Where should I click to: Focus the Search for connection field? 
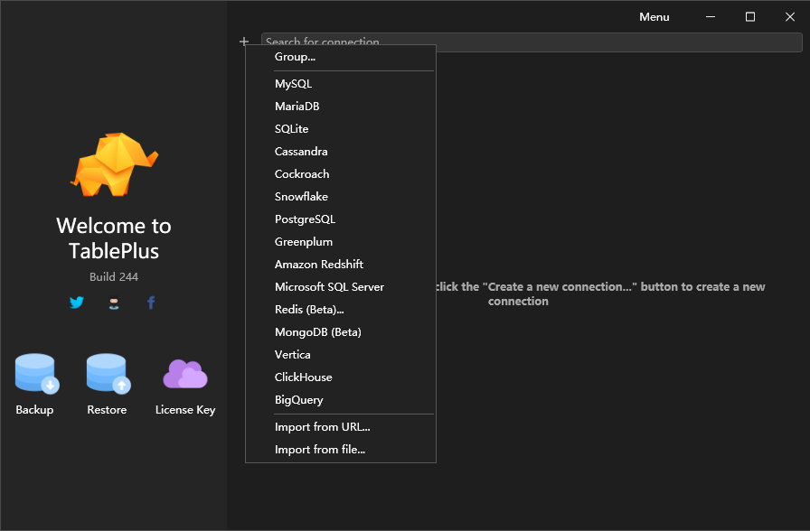pos(532,42)
